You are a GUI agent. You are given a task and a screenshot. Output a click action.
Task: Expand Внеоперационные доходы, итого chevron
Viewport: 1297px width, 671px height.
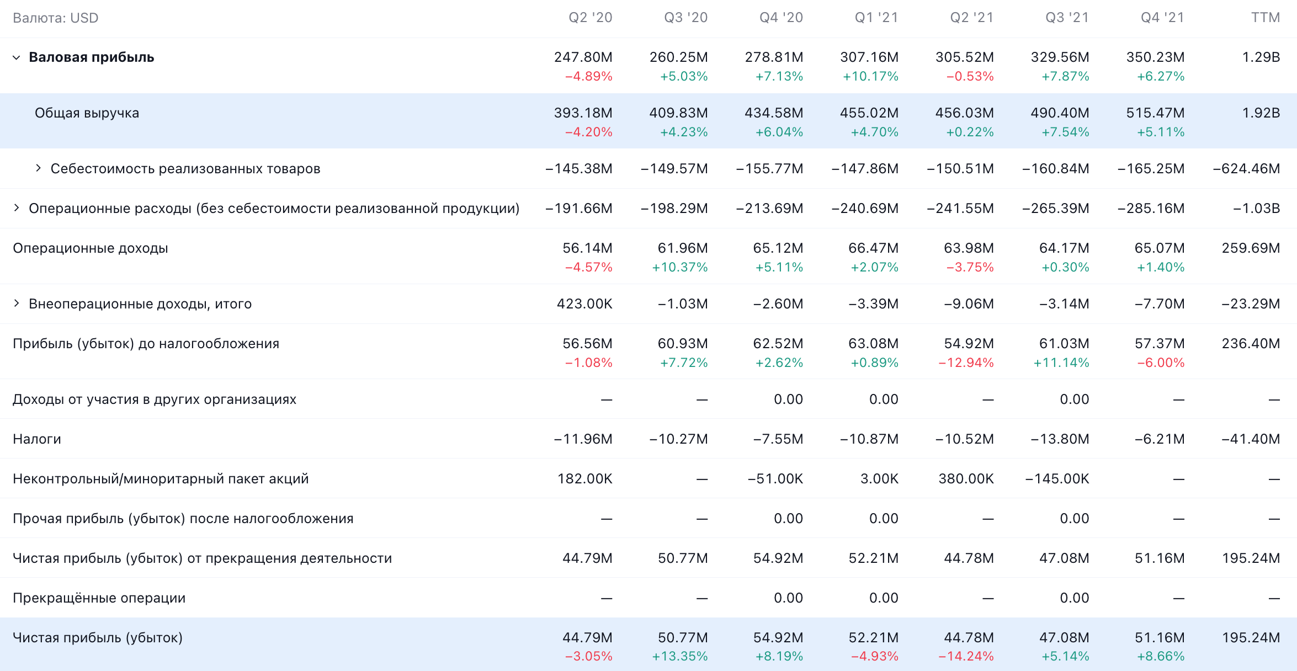point(17,303)
